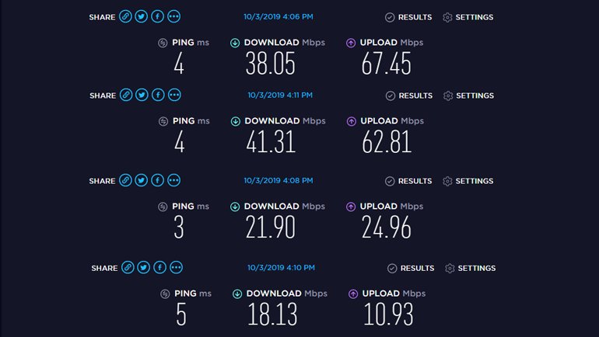Share the 4:08 PM result on Twitter

point(142,180)
